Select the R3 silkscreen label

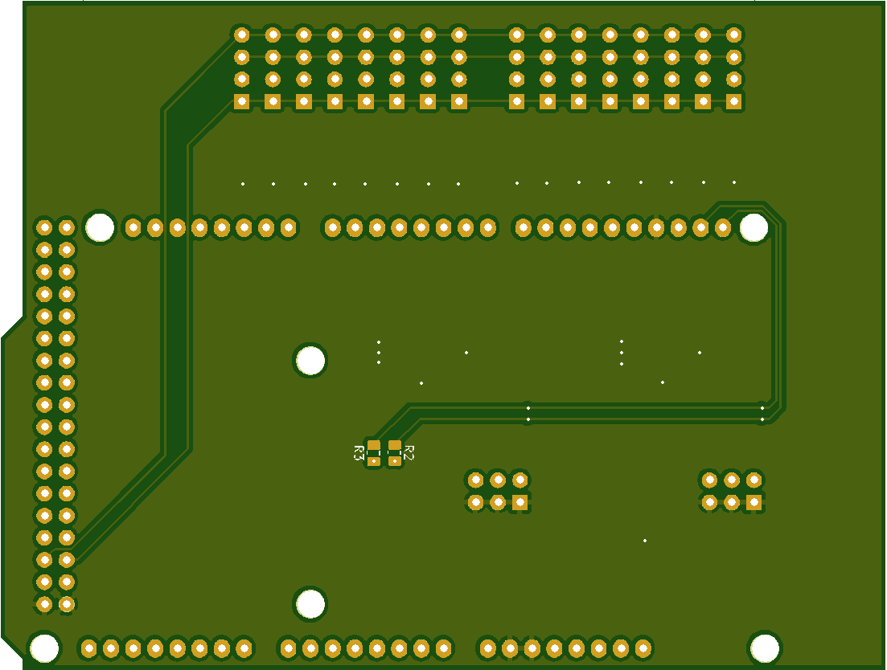click(358, 452)
